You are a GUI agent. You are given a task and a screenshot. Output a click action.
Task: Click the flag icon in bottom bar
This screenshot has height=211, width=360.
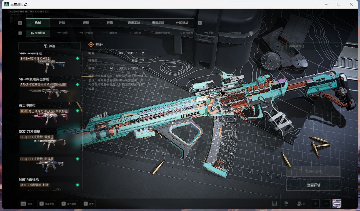pos(286,204)
